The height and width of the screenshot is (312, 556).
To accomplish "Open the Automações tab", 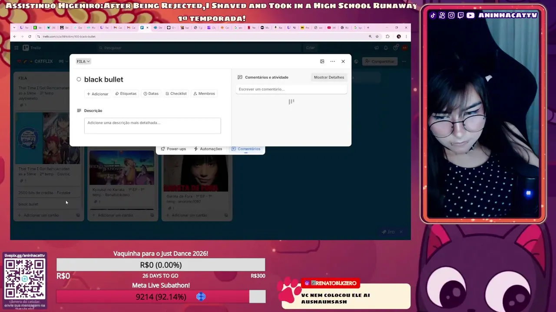I will (x=208, y=149).
